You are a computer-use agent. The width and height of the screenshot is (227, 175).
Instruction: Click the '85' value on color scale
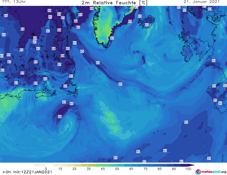(x=159, y=169)
